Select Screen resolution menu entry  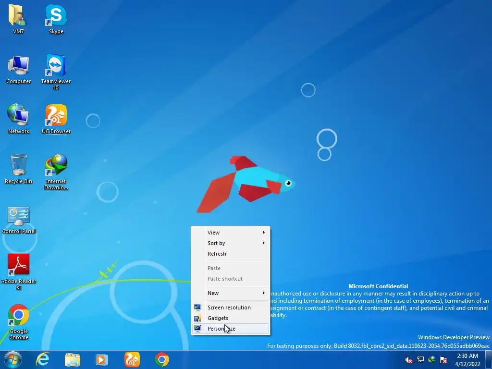(x=230, y=307)
